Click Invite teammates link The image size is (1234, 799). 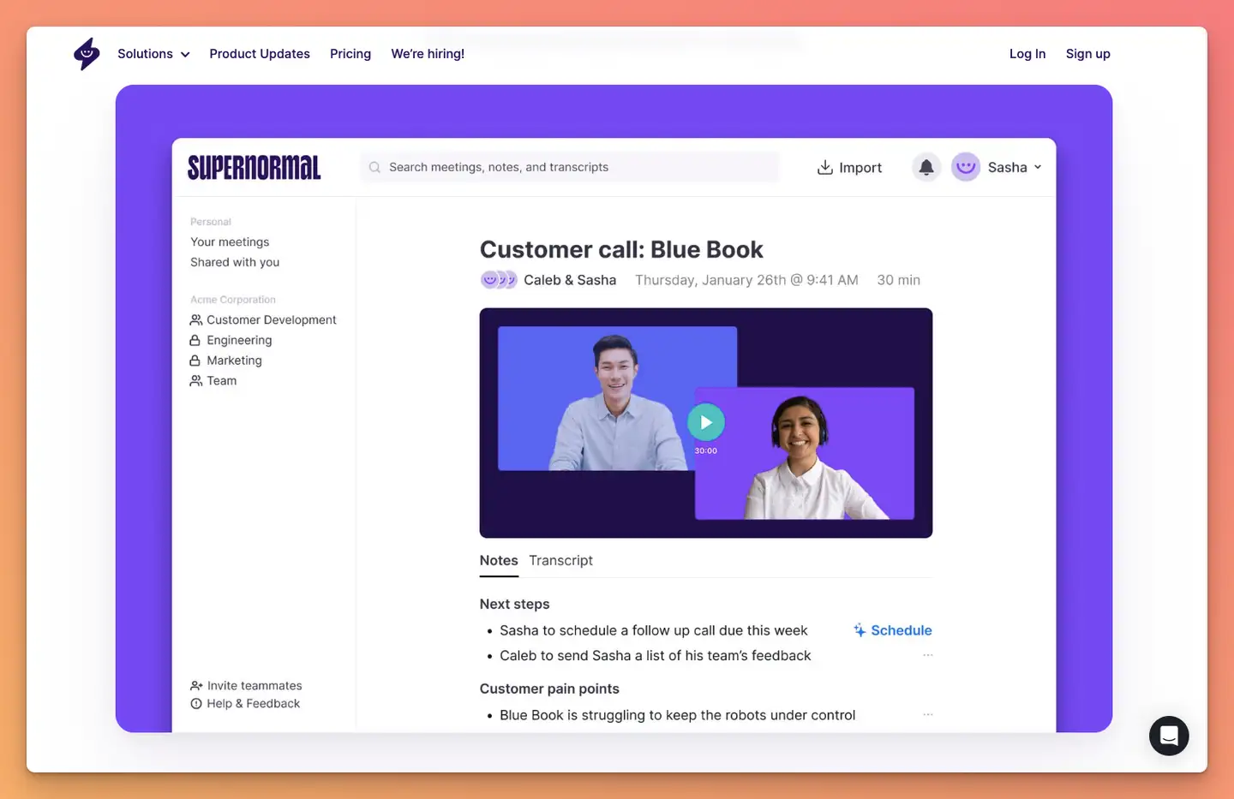pyautogui.click(x=255, y=686)
